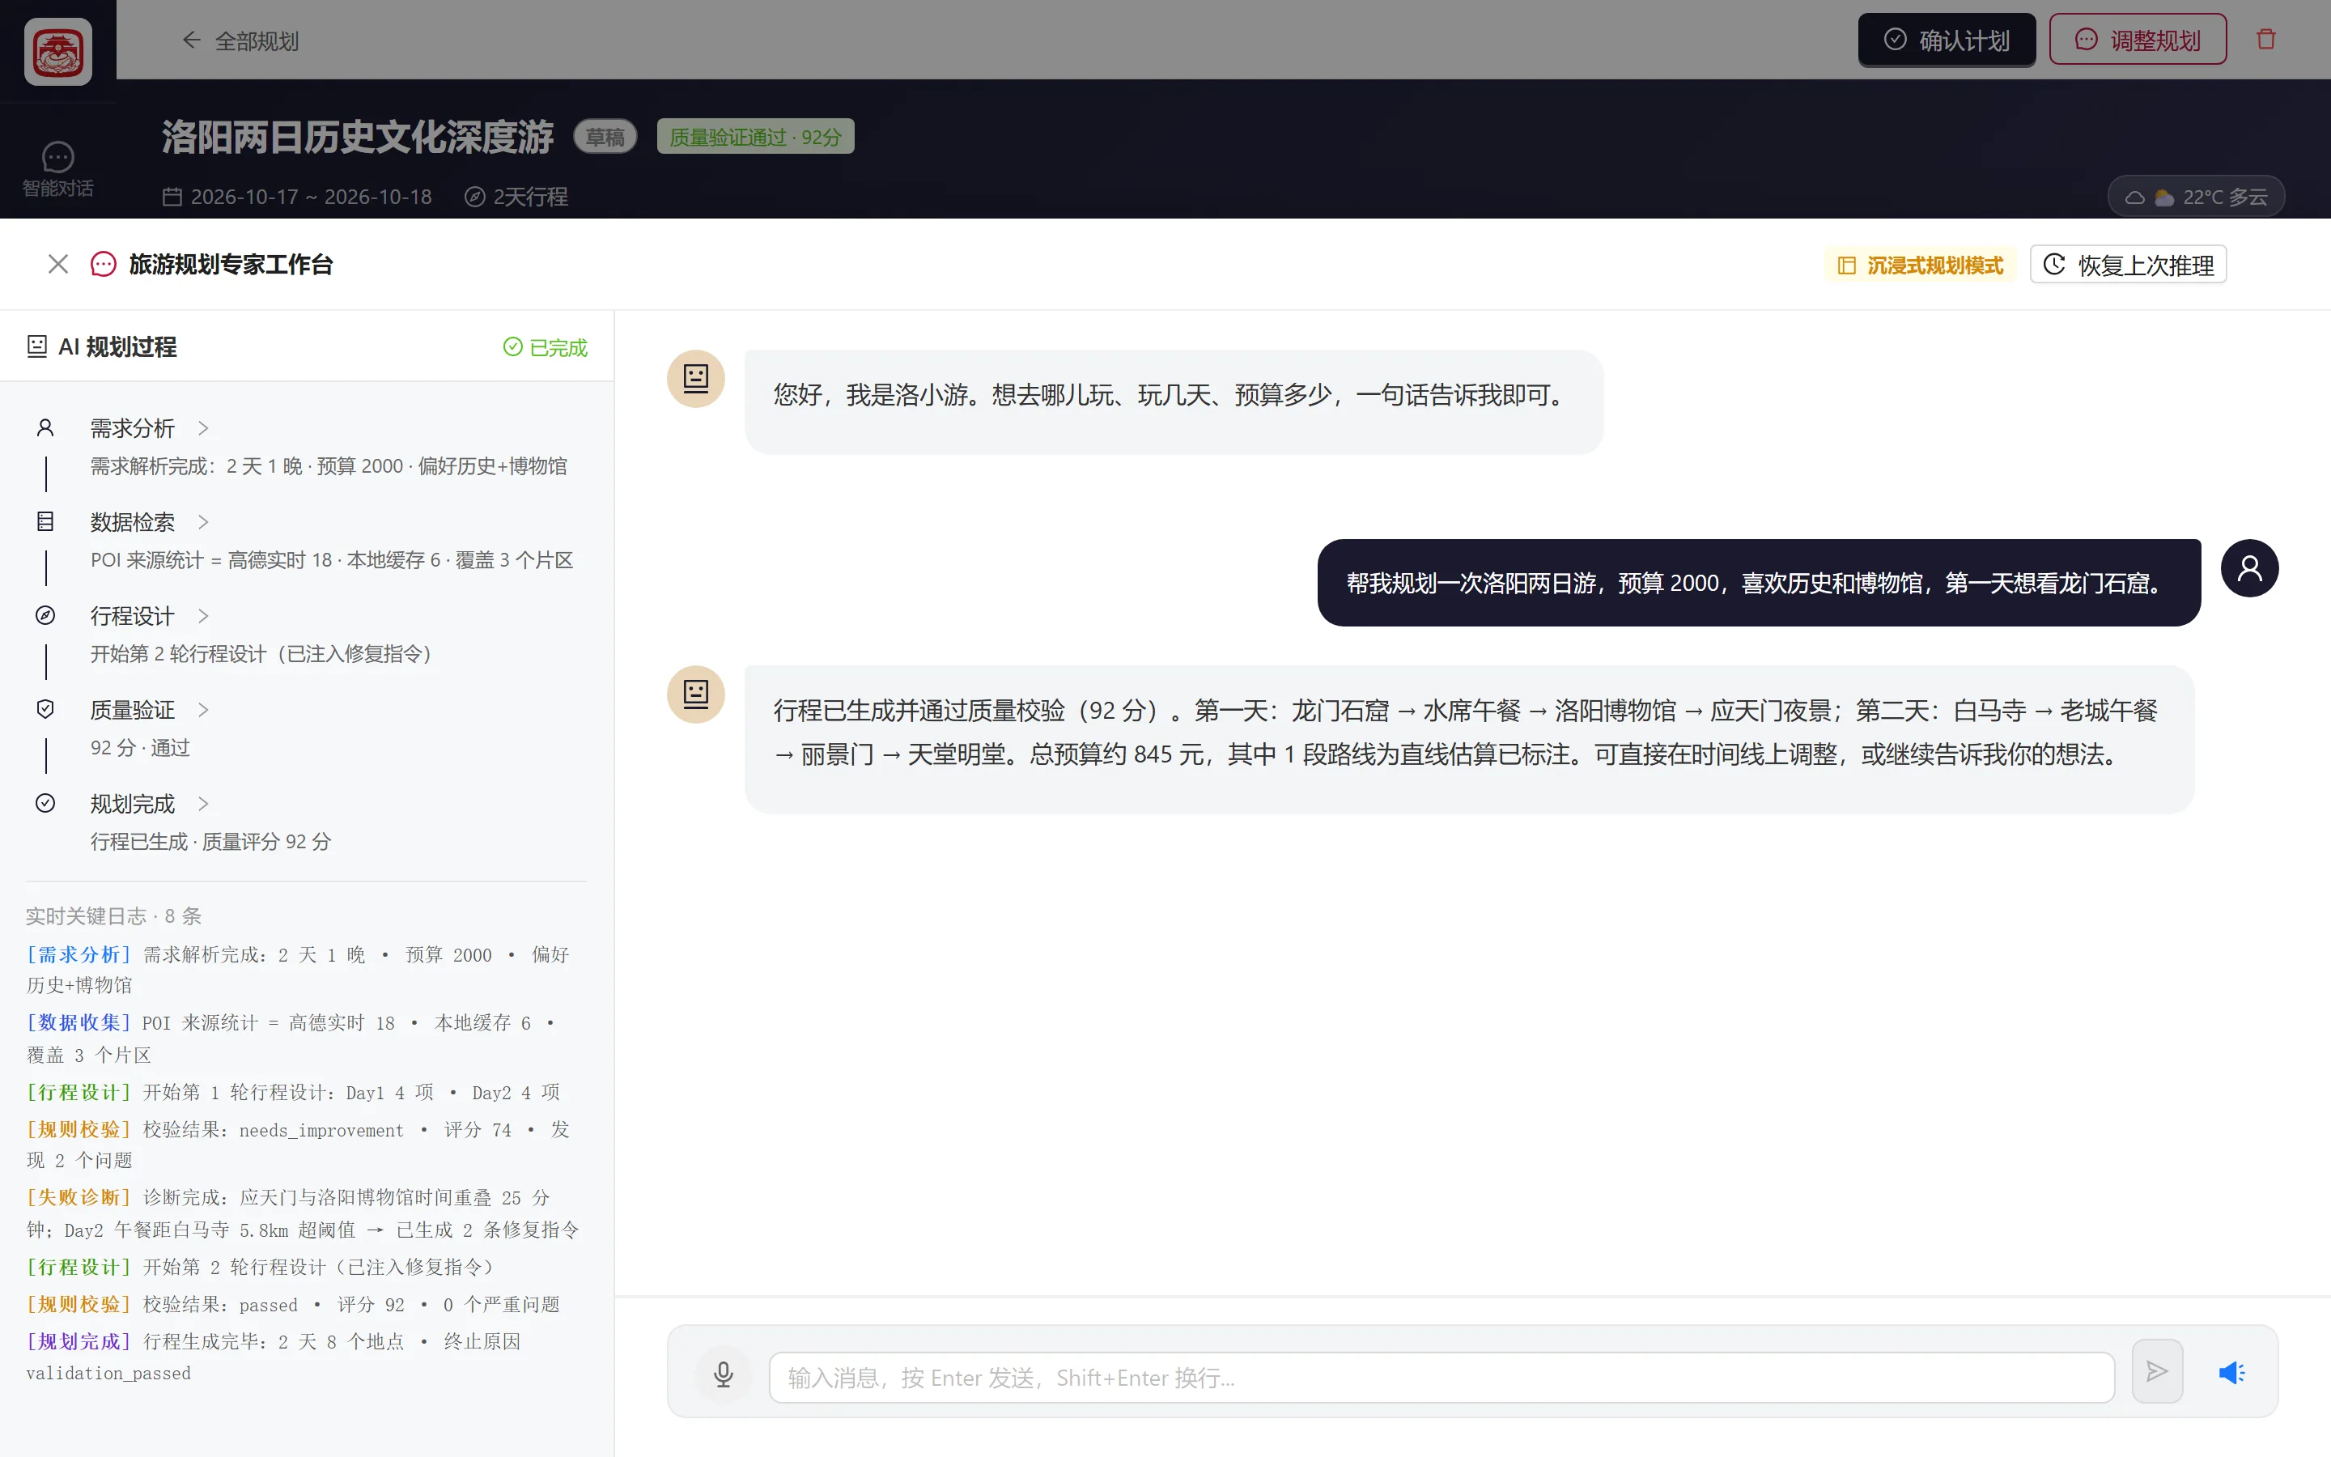
Task: Click the compass icon for 行程设计
Action: (45, 616)
